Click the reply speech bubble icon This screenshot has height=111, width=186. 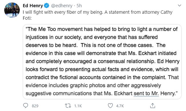25,106
